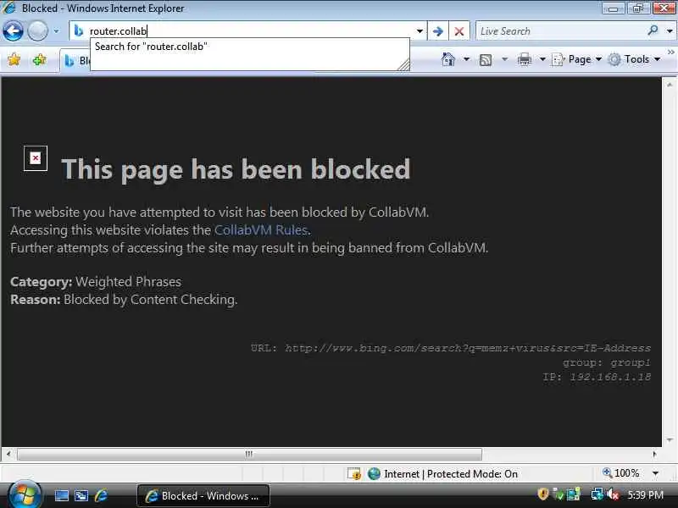The width and height of the screenshot is (678, 508).
Task: Select the Blocked - Windows taskbar button
Action: [x=203, y=495]
